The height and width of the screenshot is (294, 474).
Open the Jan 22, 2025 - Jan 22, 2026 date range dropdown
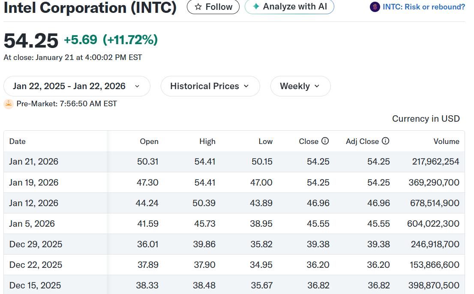click(77, 86)
